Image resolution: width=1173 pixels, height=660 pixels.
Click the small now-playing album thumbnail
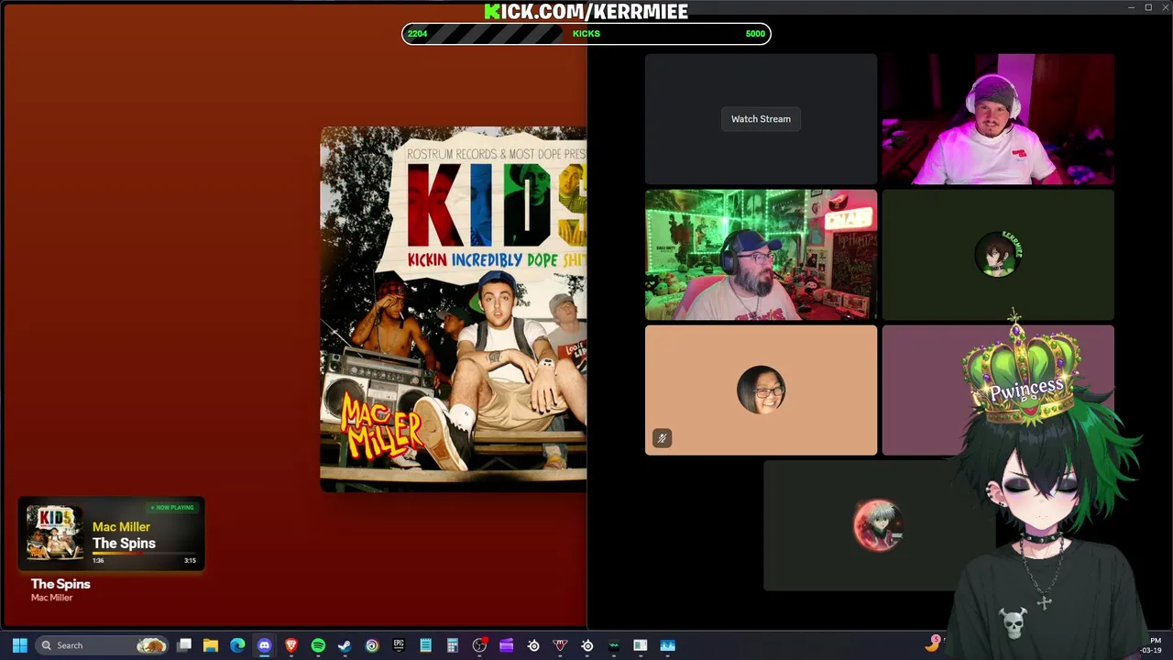54,533
